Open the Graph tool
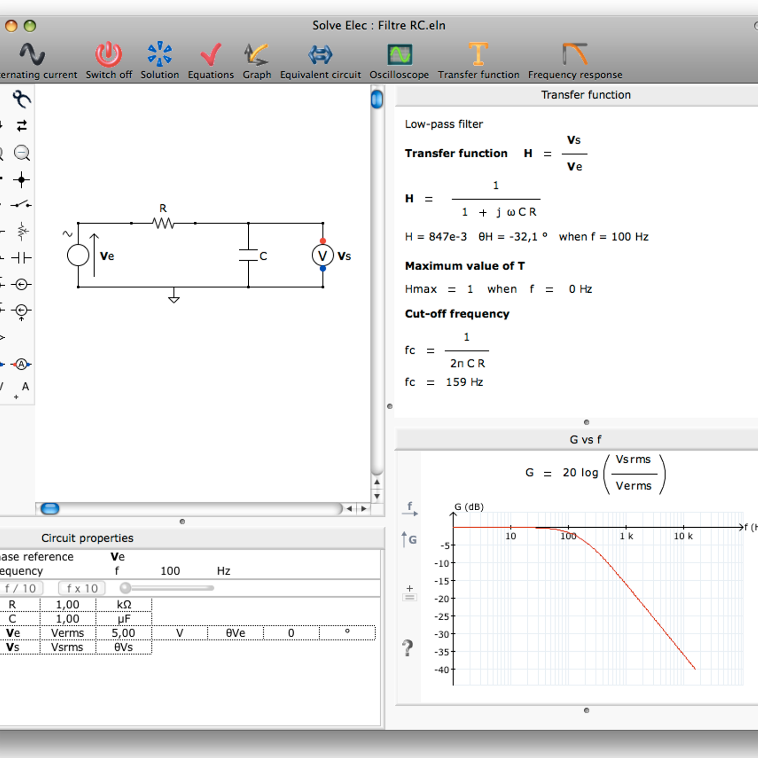The width and height of the screenshot is (758, 758). [x=256, y=54]
